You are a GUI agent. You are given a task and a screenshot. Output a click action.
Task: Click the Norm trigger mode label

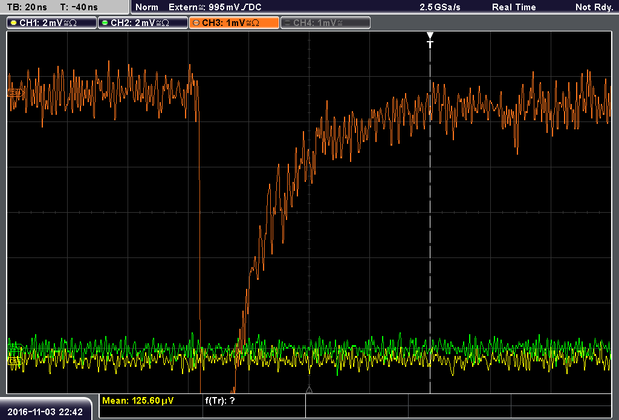click(147, 7)
